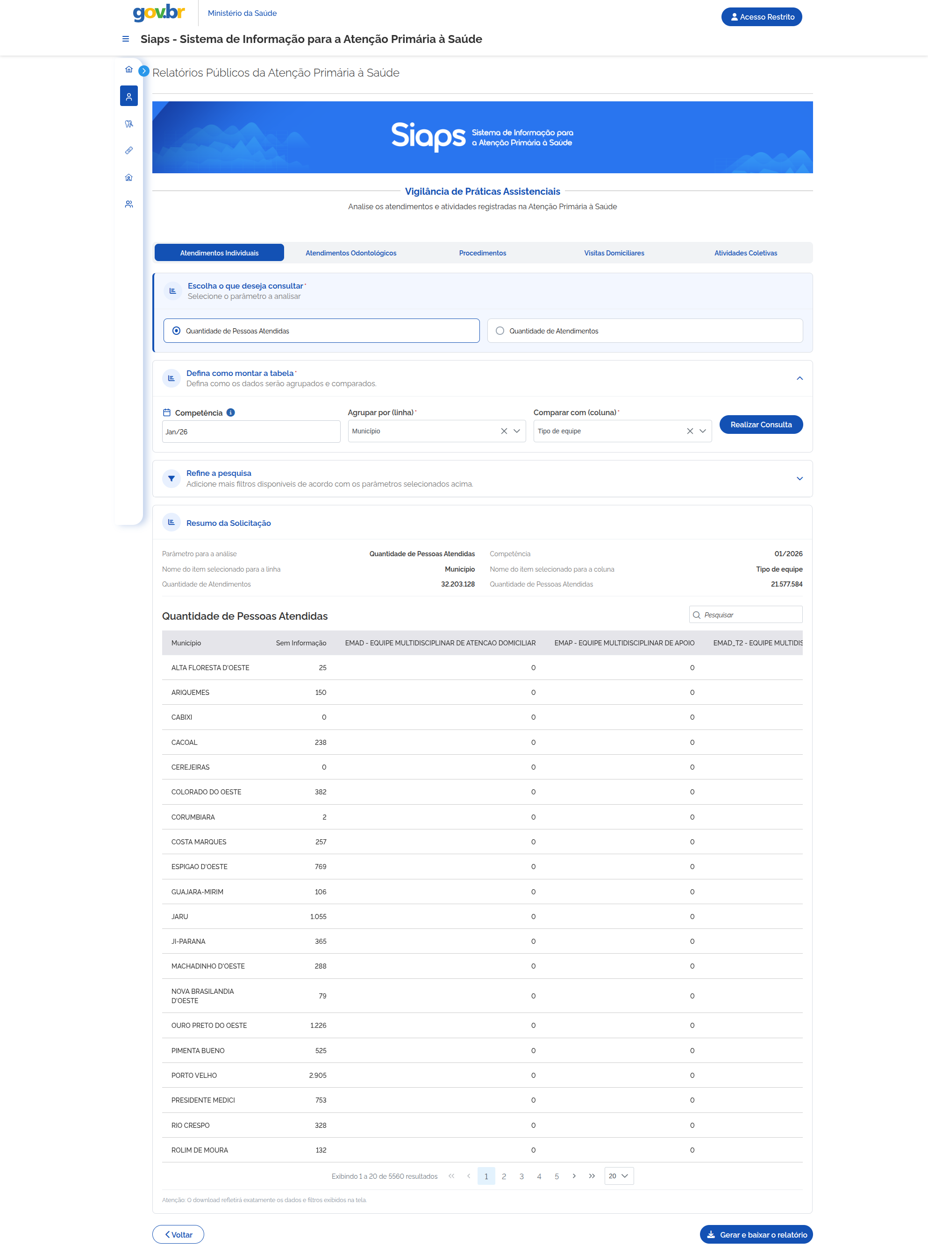Clear the Tipo de equipe selection
Screen dimensions: 928x1246
(x=690, y=431)
